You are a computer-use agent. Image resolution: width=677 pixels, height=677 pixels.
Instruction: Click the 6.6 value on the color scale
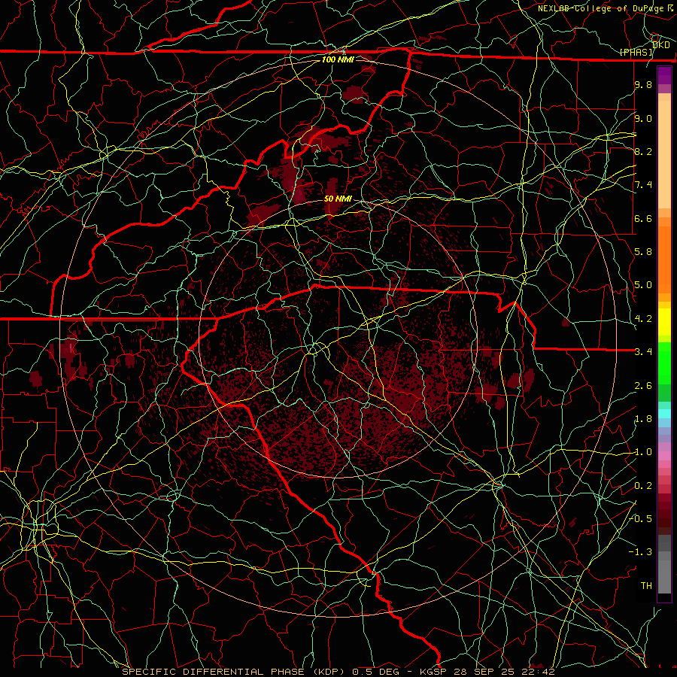[643, 218]
